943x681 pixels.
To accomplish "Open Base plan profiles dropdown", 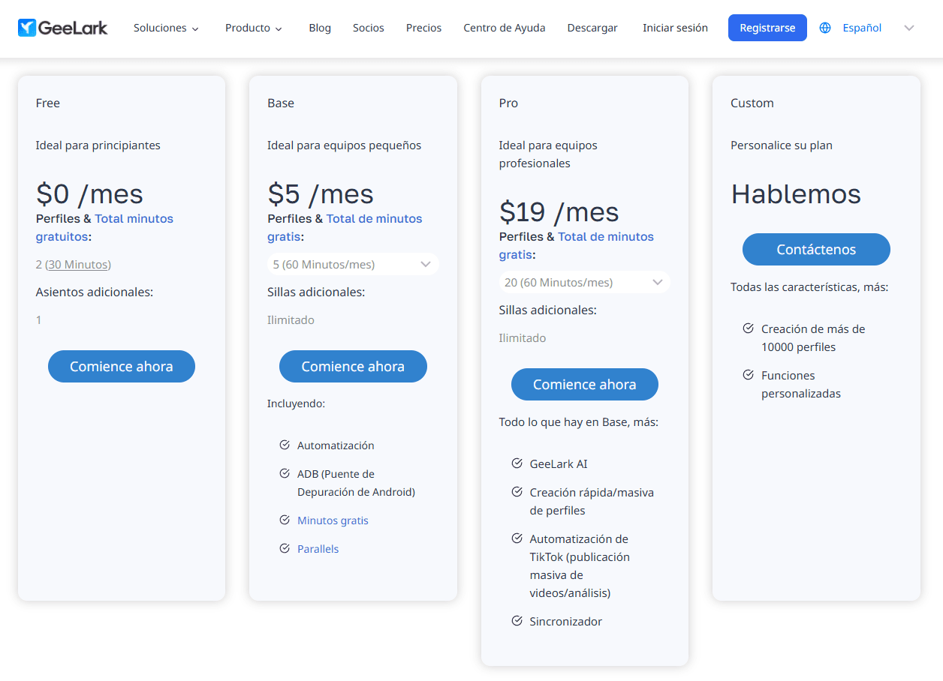I will tap(352, 264).
